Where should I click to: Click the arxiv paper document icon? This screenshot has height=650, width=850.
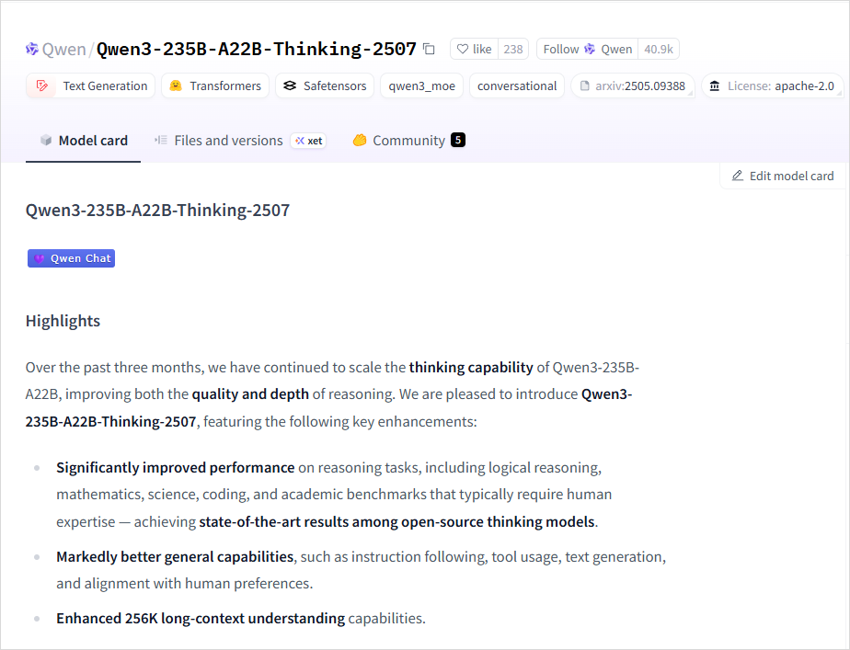point(584,86)
